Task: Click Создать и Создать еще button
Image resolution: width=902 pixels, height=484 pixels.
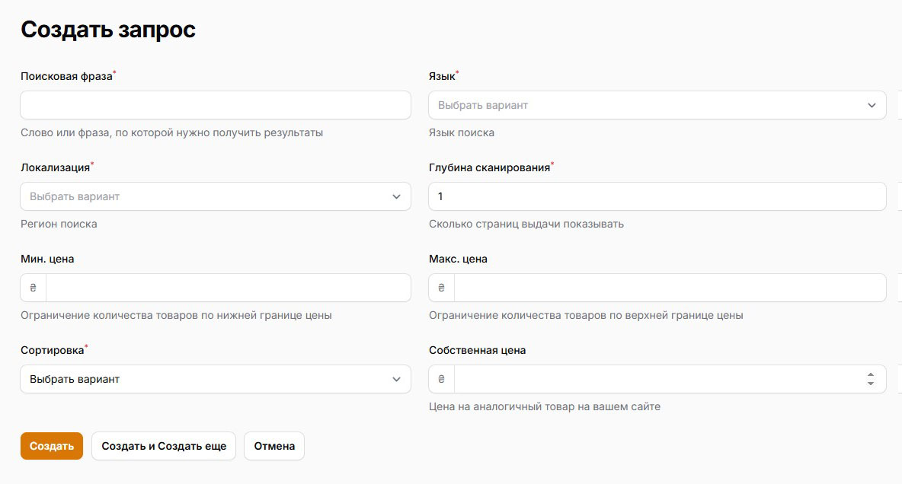Action: (x=164, y=446)
